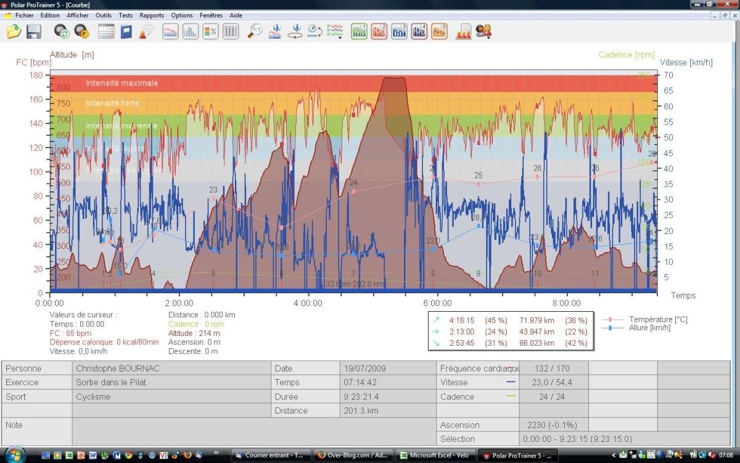The image size is (740, 463).
Task: Open the data grid table icon
Action: 231,31
